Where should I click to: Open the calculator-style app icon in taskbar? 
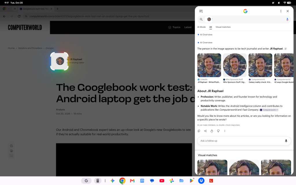click(98, 181)
